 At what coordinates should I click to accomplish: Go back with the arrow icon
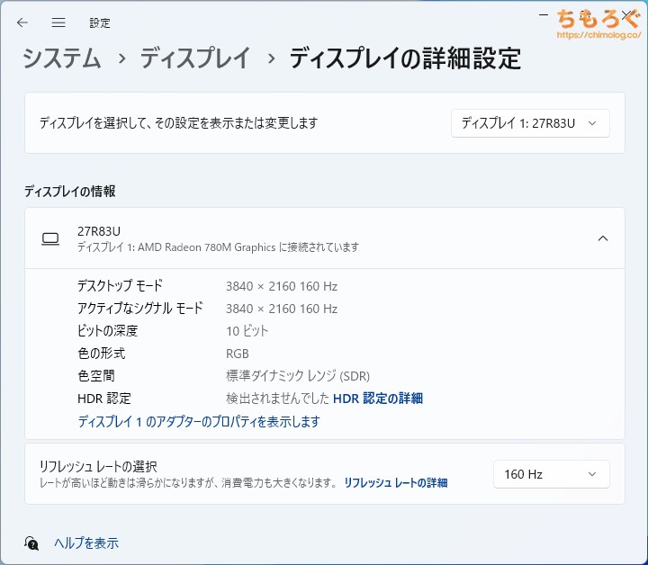tap(22, 22)
